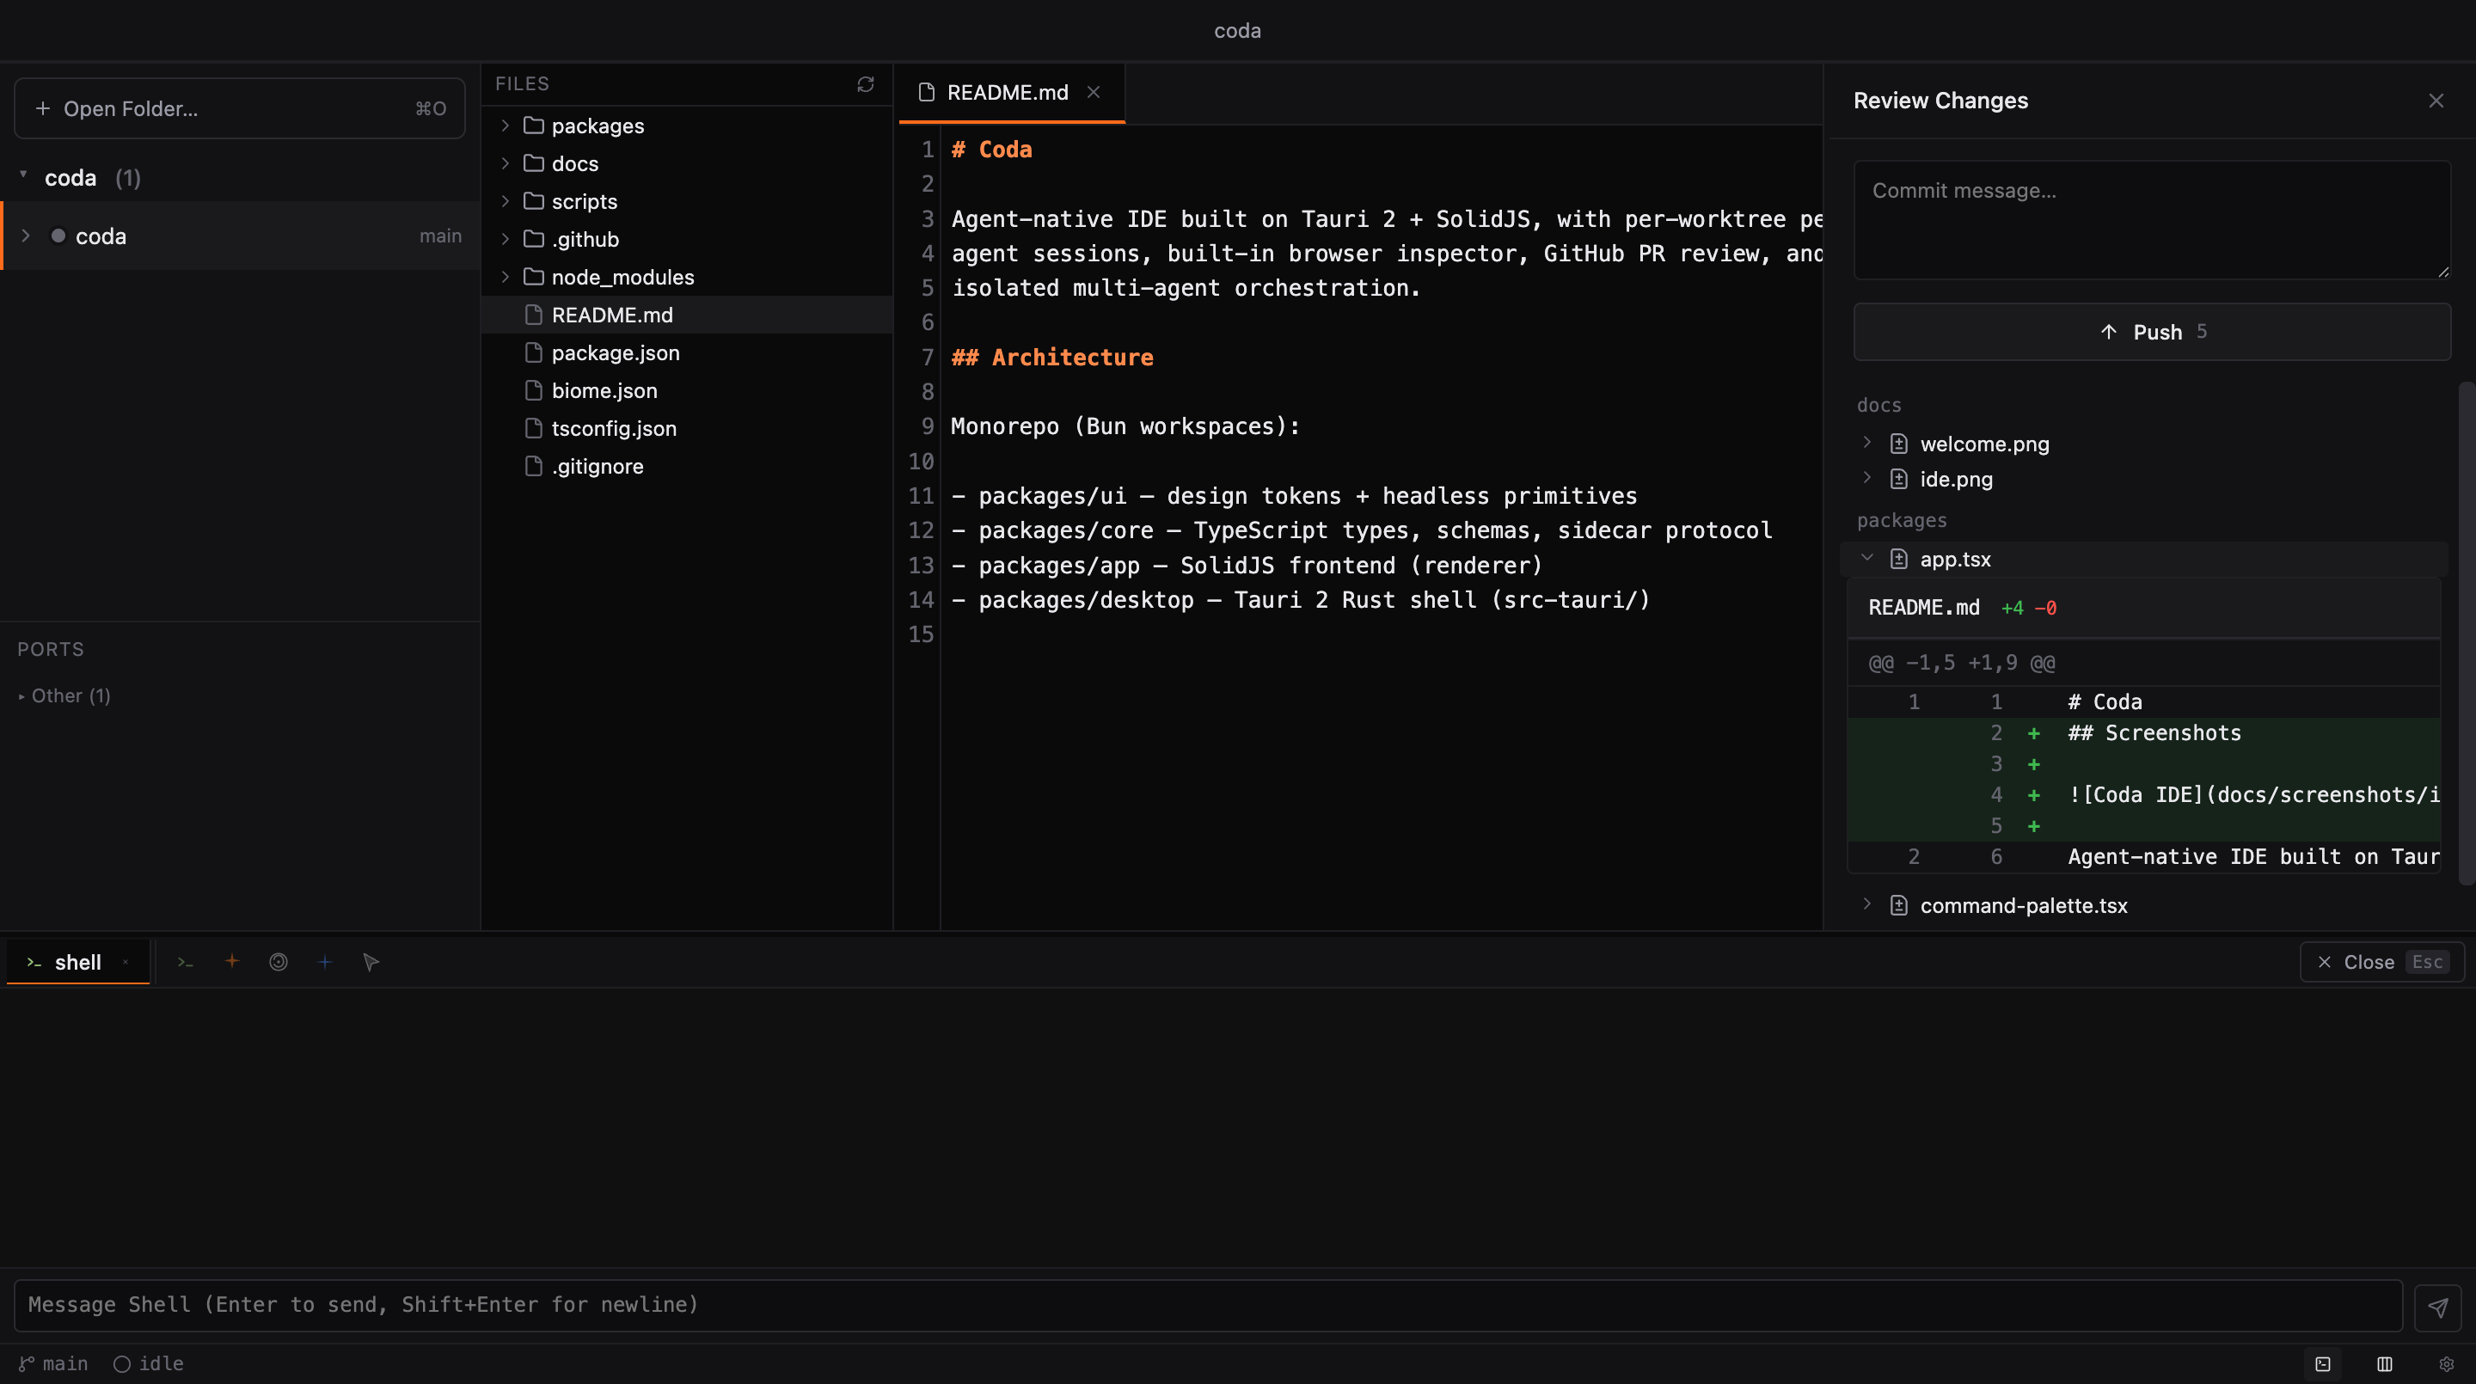Click the green terminal prompt new-session icon
Screen dimensions: 2476x1384
pos(186,962)
